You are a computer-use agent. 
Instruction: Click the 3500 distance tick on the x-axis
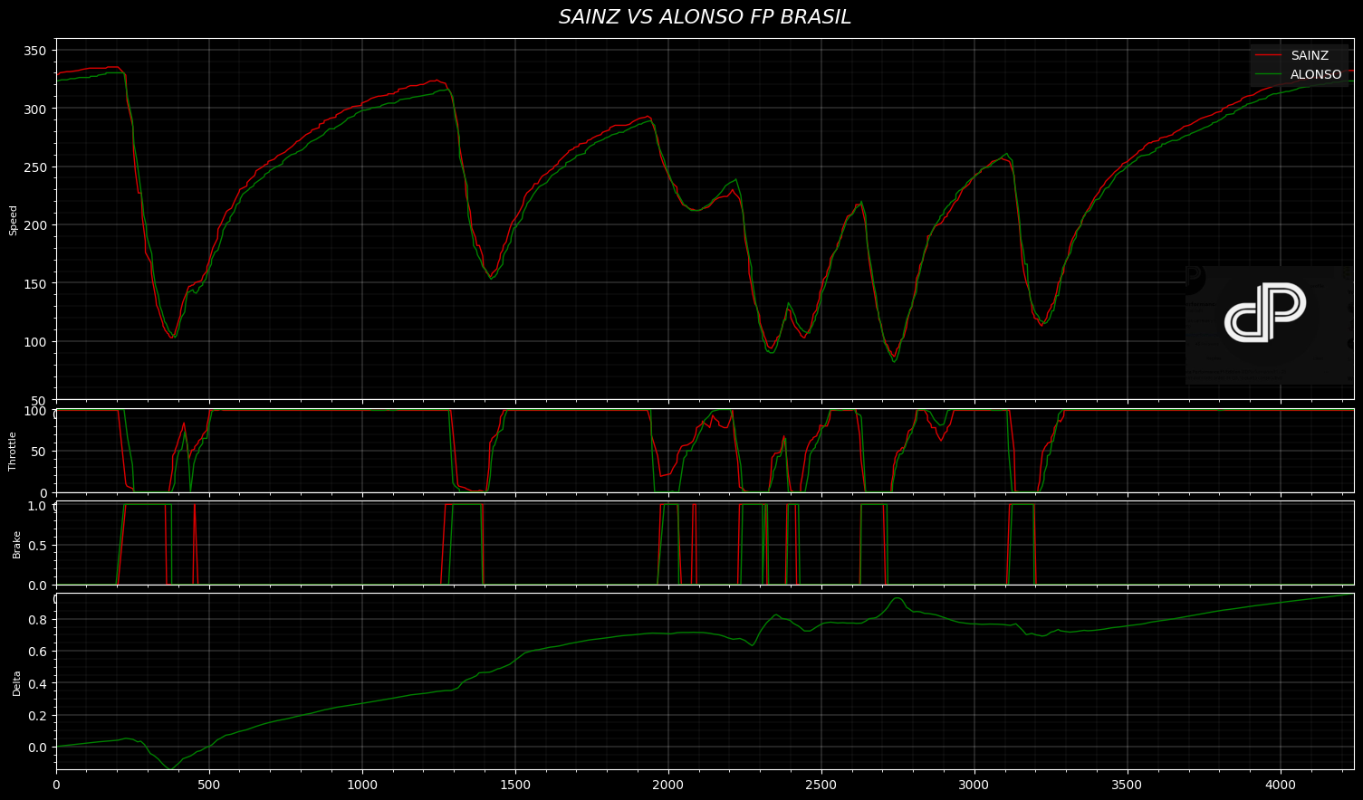coord(1128,784)
